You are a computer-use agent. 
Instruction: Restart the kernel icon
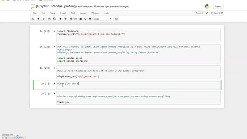pos(85,19)
